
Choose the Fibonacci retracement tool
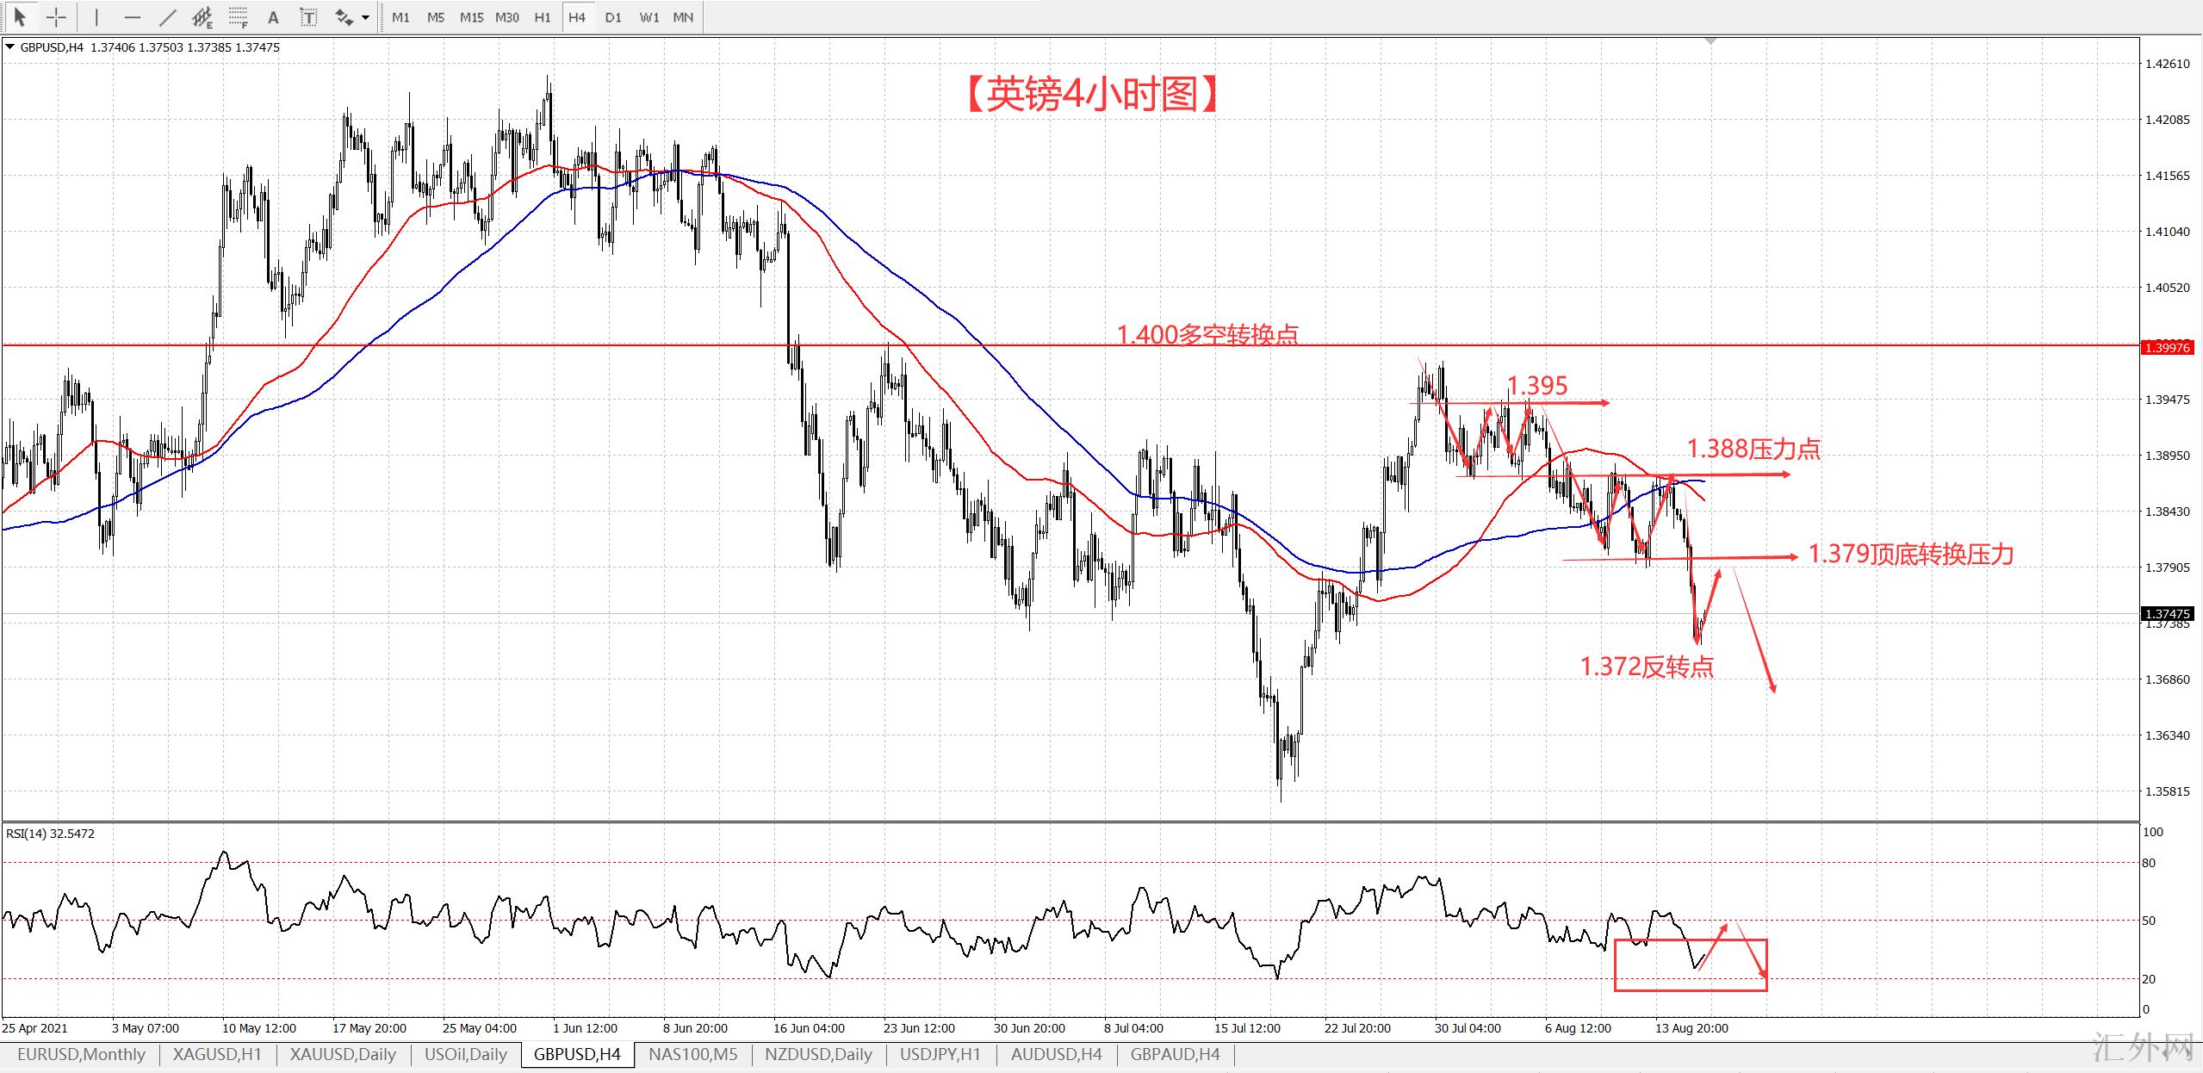point(239,16)
